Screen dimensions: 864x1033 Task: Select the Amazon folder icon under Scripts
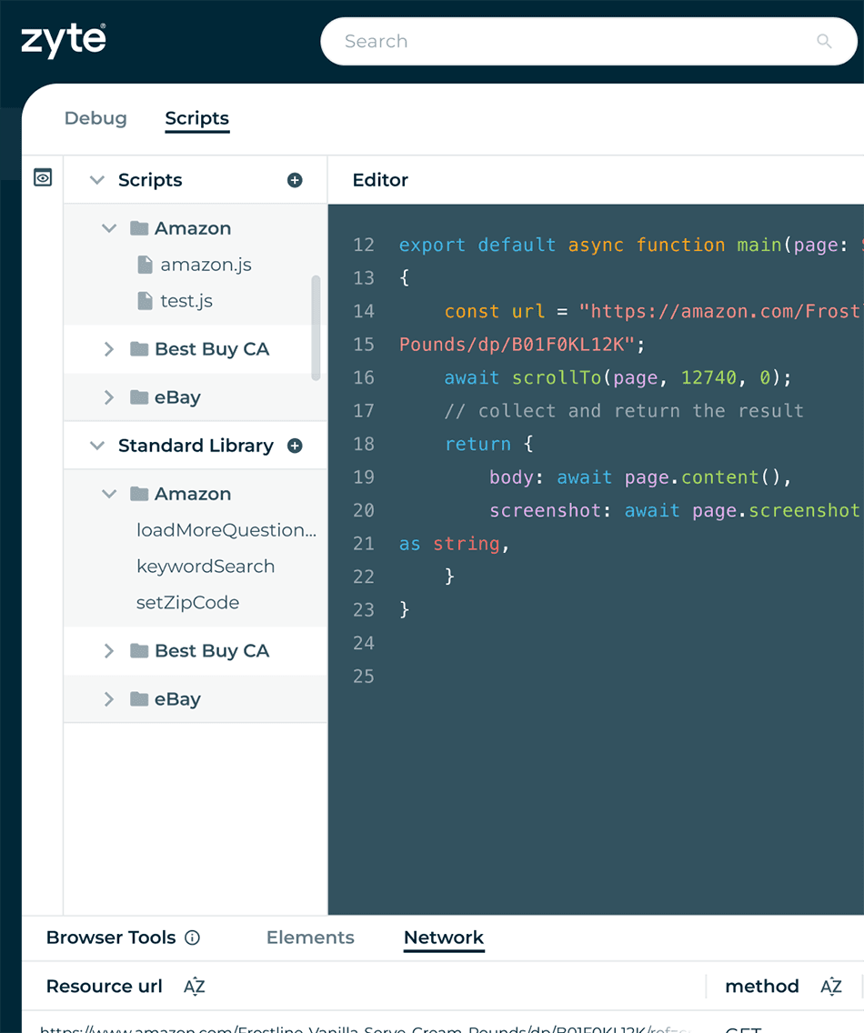click(x=139, y=228)
